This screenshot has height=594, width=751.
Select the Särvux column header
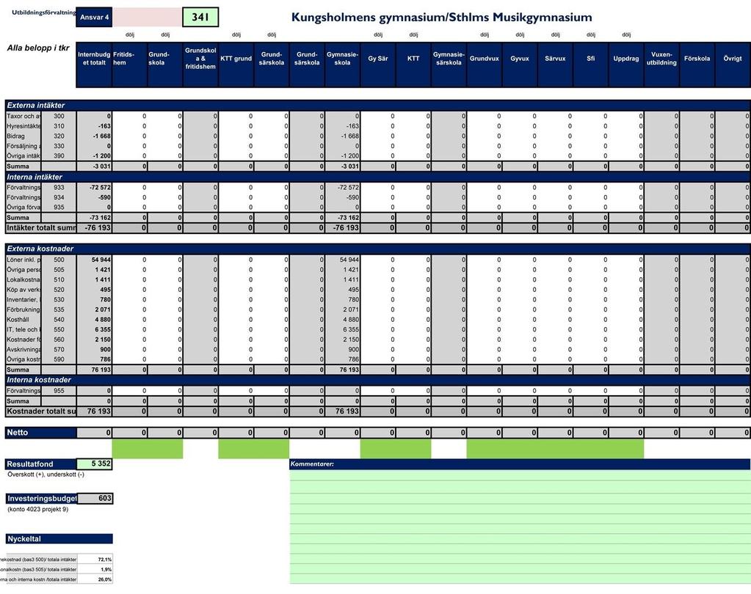tap(555, 65)
